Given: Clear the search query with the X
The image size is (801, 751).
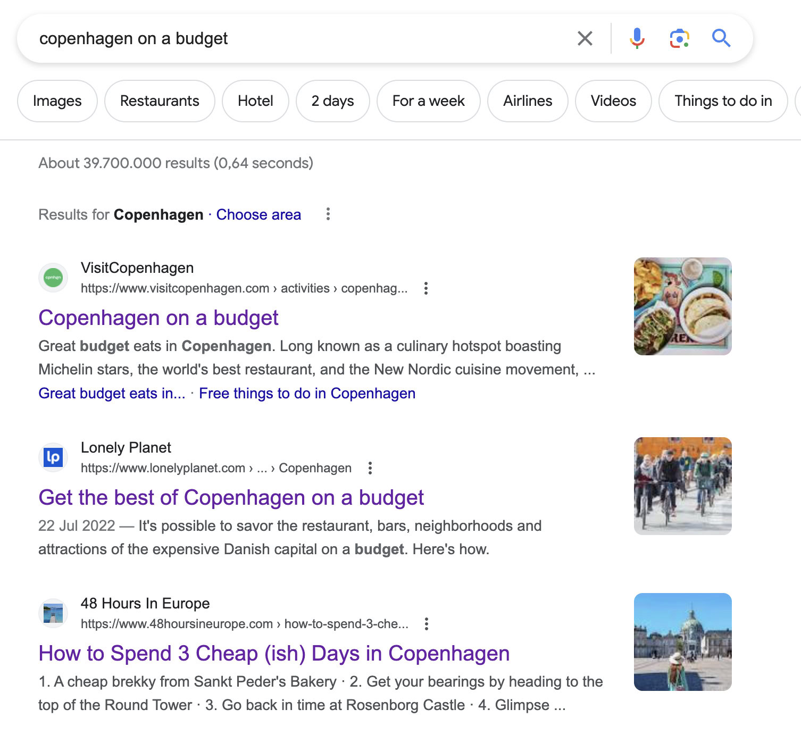Looking at the screenshot, I should tap(585, 38).
